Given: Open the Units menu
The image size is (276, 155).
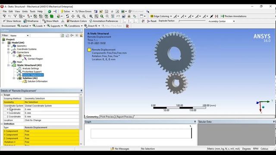Looking at the screenshot, I should point(25,12).
